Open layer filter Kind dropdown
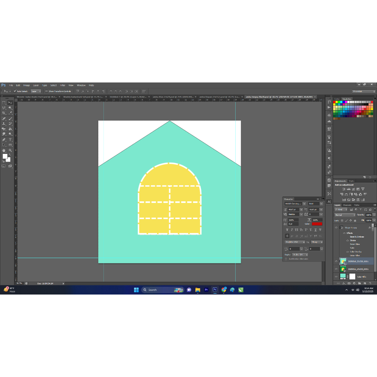377x377 pixels. click(x=341, y=209)
